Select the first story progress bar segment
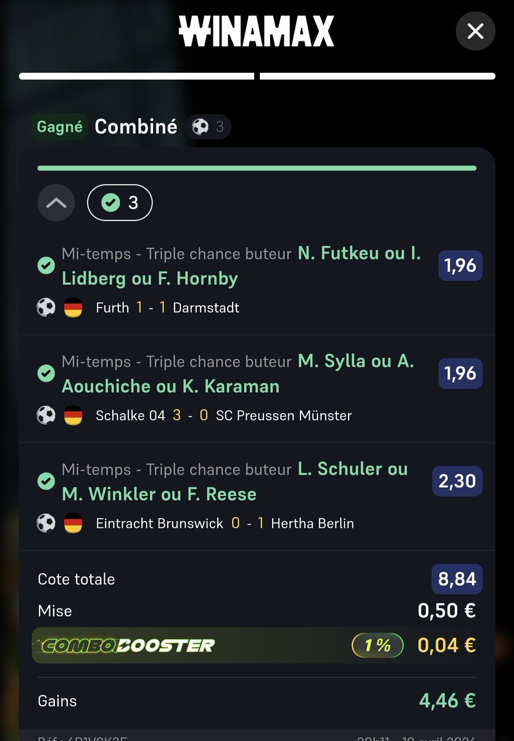This screenshot has width=514, height=741. pos(136,77)
